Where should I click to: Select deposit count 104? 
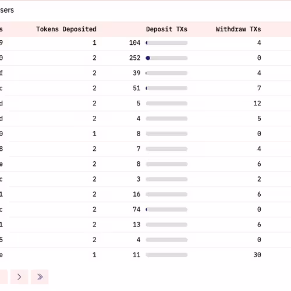click(134, 42)
